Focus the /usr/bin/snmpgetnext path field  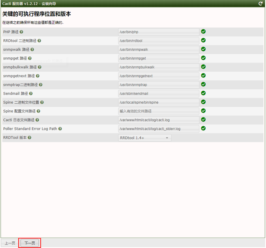tap(159, 76)
